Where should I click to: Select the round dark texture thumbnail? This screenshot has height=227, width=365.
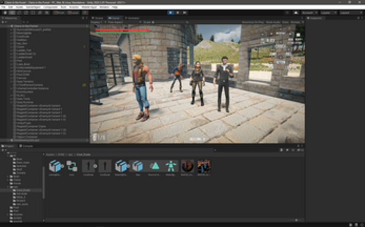coord(188,166)
